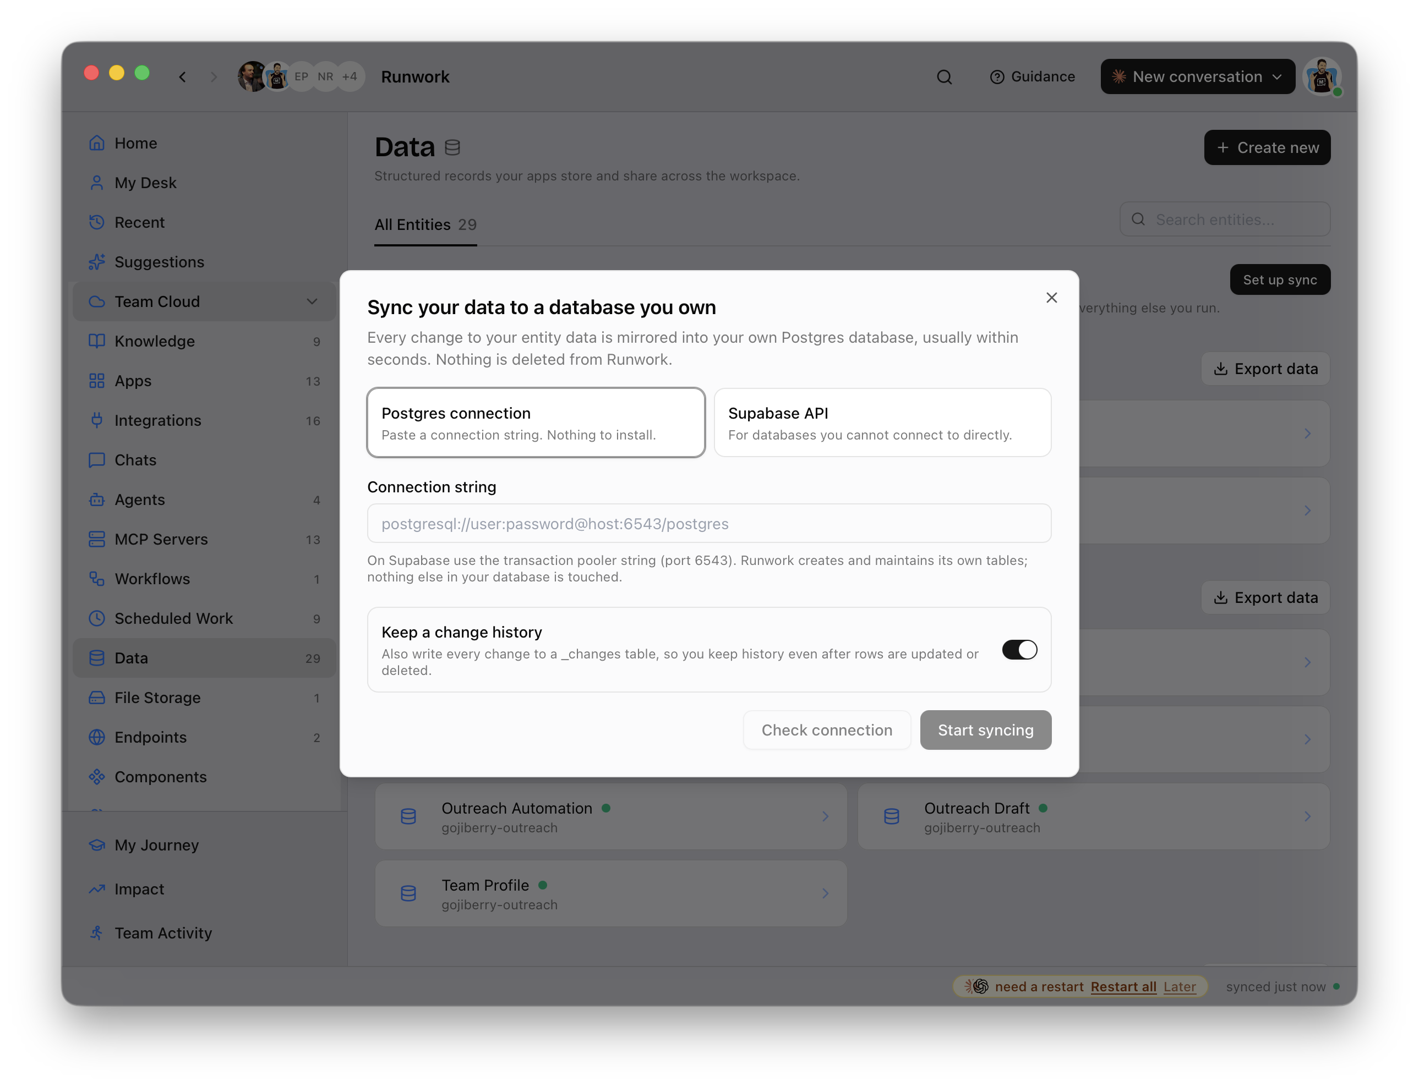Go back with the left arrow
This screenshot has width=1419, height=1087.
point(183,77)
